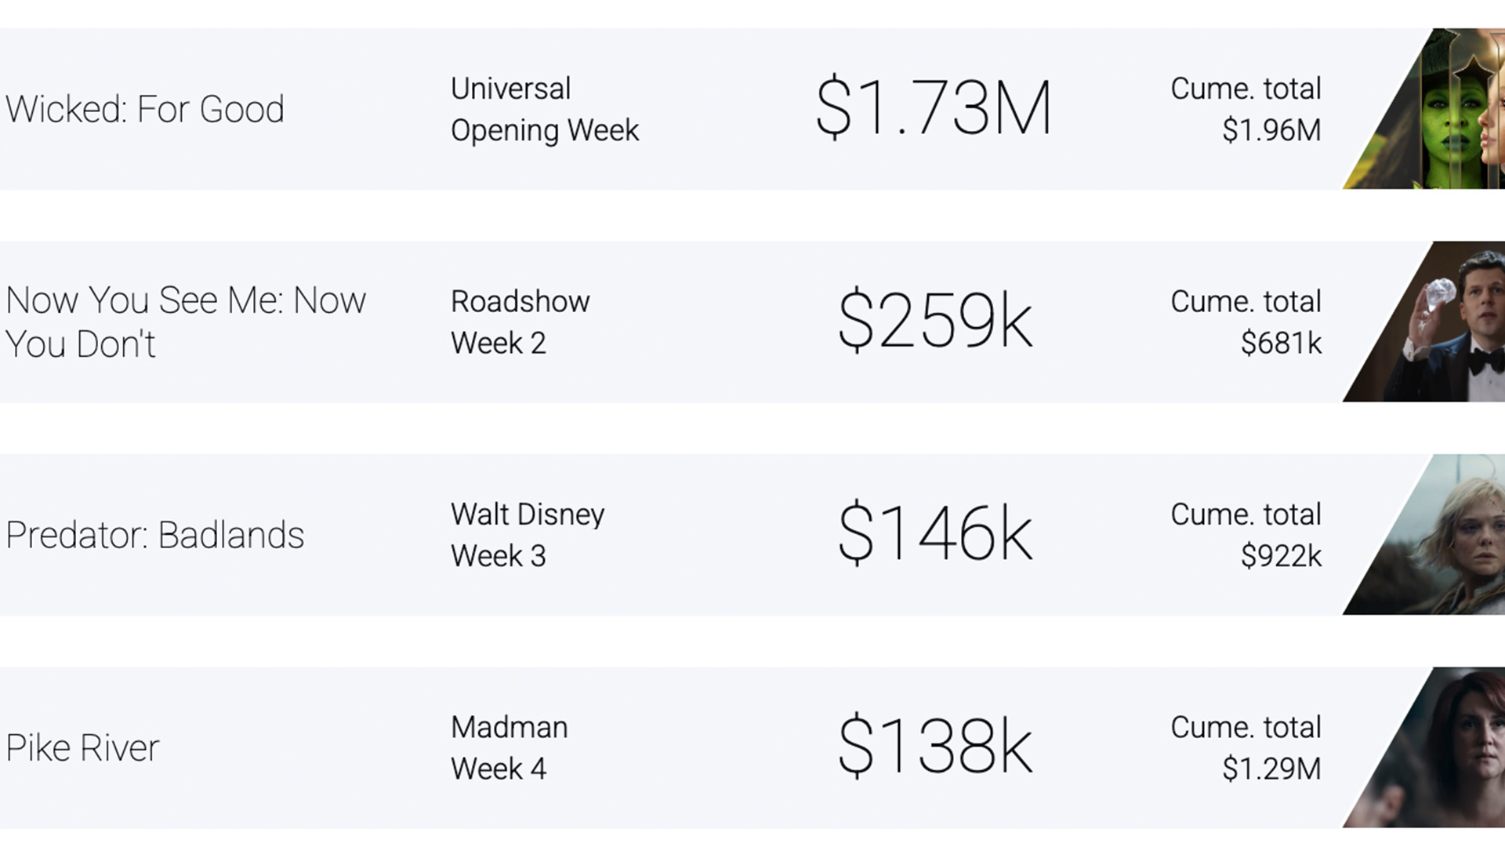The width and height of the screenshot is (1505, 847).
Task: Select the $138k box office amount
Action: click(934, 747)
